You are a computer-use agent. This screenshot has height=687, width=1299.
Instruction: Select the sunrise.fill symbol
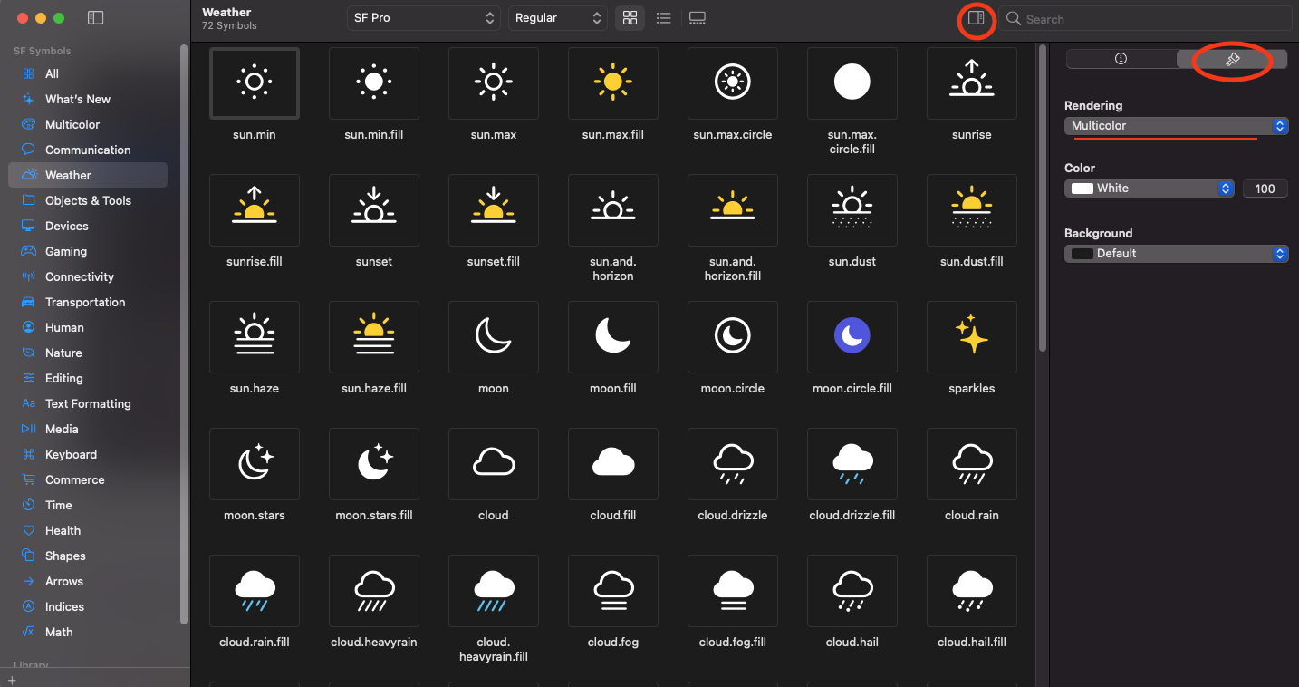click(x=254, y=210)
